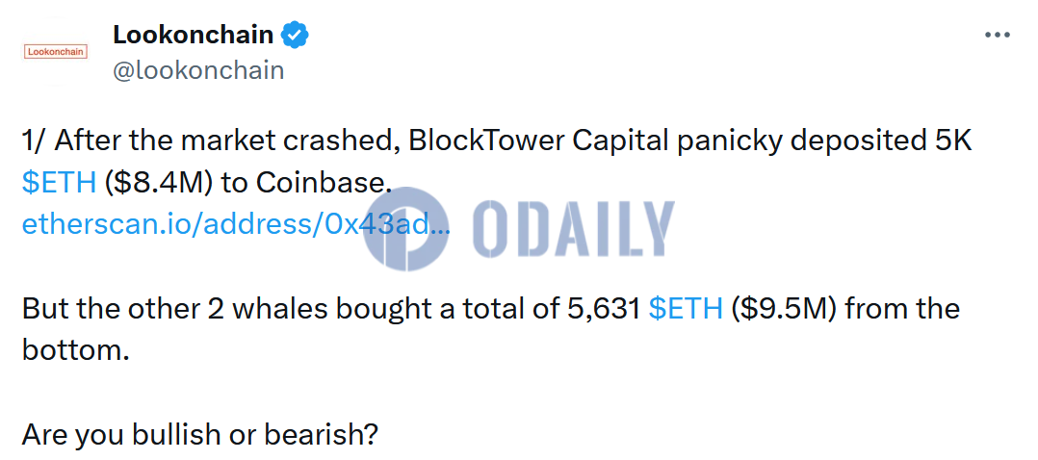Open the @lookonchain handle
This screenshot has height=460, width=1038.
(x=197, y=70)
